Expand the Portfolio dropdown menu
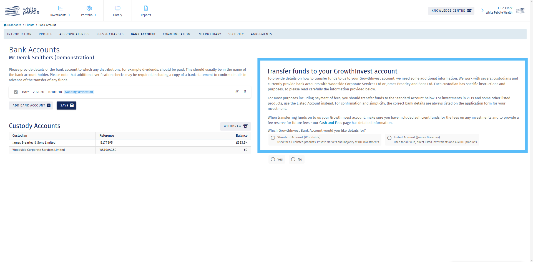 pos(95,15)
